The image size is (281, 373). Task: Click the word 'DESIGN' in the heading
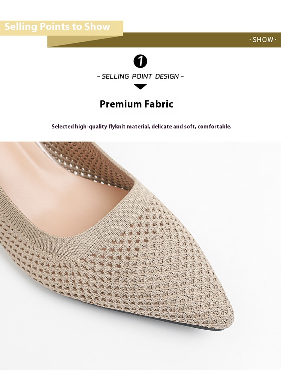(167, 76)
